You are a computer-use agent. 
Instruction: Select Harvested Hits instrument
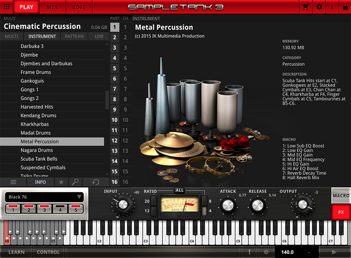[x=52, y=107]
